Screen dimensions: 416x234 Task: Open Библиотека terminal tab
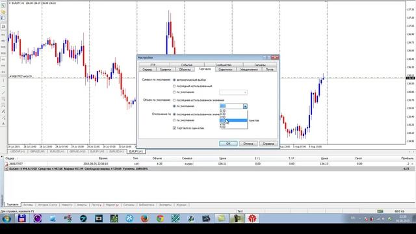click(x=146, y=205)
